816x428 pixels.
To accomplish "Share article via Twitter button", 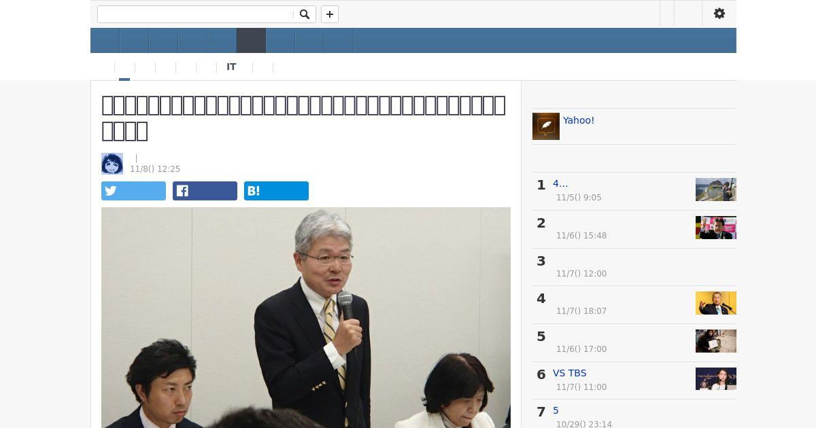I will click(133, 191).
